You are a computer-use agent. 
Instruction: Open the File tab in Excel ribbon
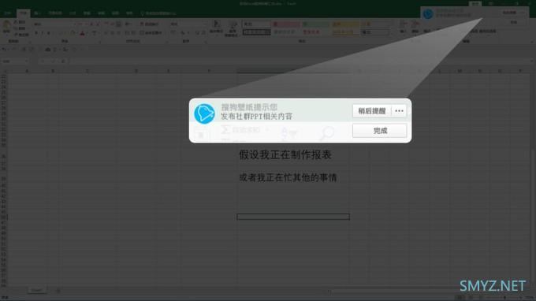point(8,13)
